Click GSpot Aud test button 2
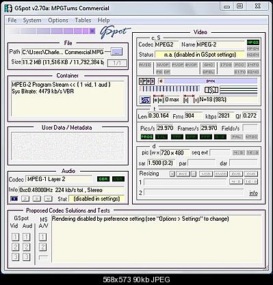Image resolution: width=273 pixels, height=285 pixels. (26, 247)
